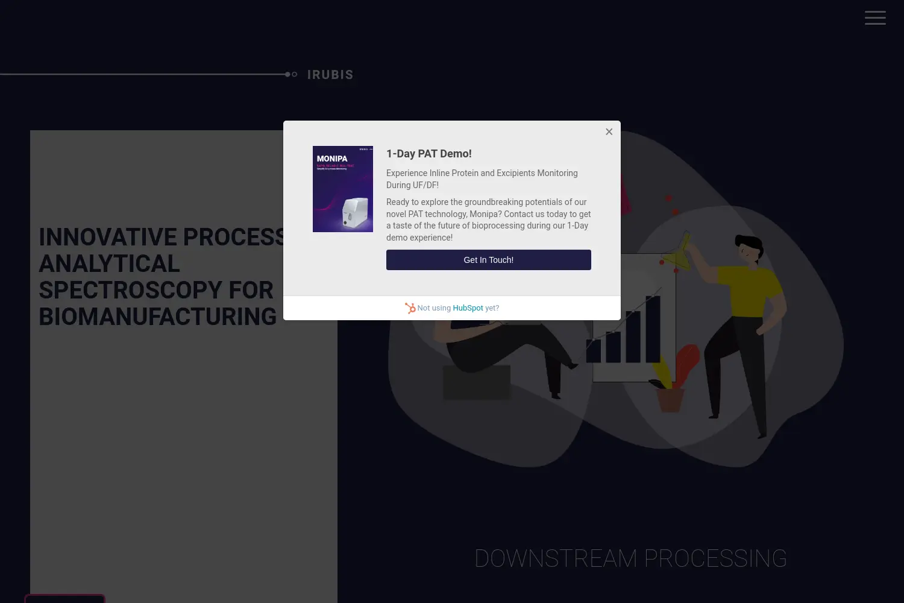The image size is (904, 603).
Task: Click the Monipa brochure thumbnail
Action: pyautogui.click(x=343, y=189)
